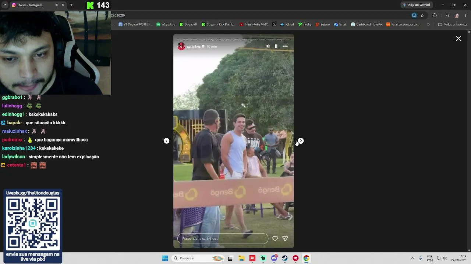Open Task View on the taskbar
This screenshot has width=471, height=264.
(x=230, y=258)
